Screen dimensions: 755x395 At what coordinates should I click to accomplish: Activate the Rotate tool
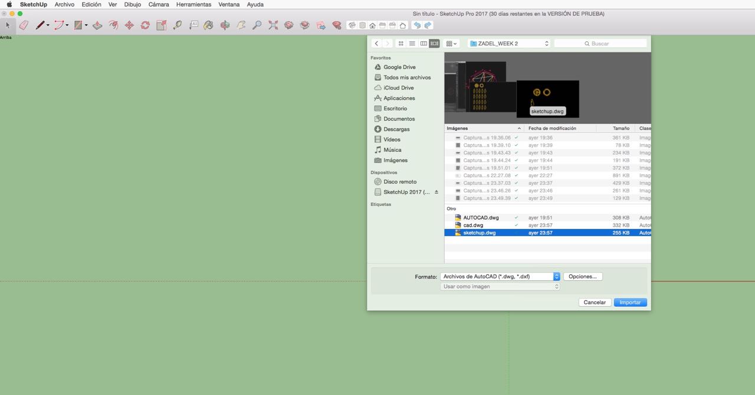coord(145,25)
